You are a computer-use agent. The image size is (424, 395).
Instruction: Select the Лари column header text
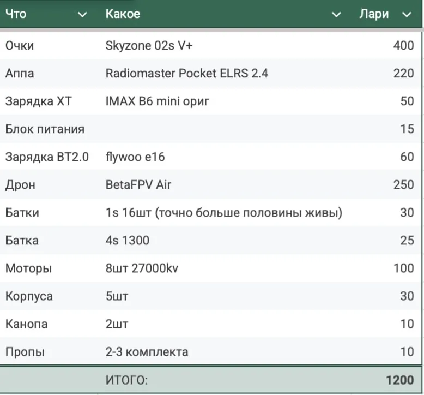click(374, 14)
